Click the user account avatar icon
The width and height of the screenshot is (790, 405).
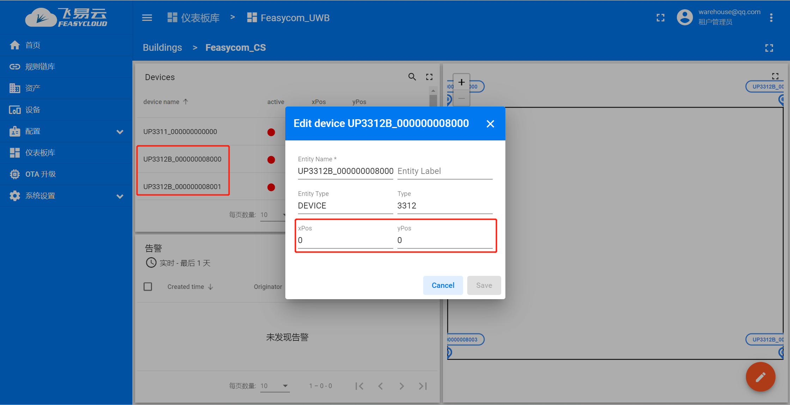(685, 18)
